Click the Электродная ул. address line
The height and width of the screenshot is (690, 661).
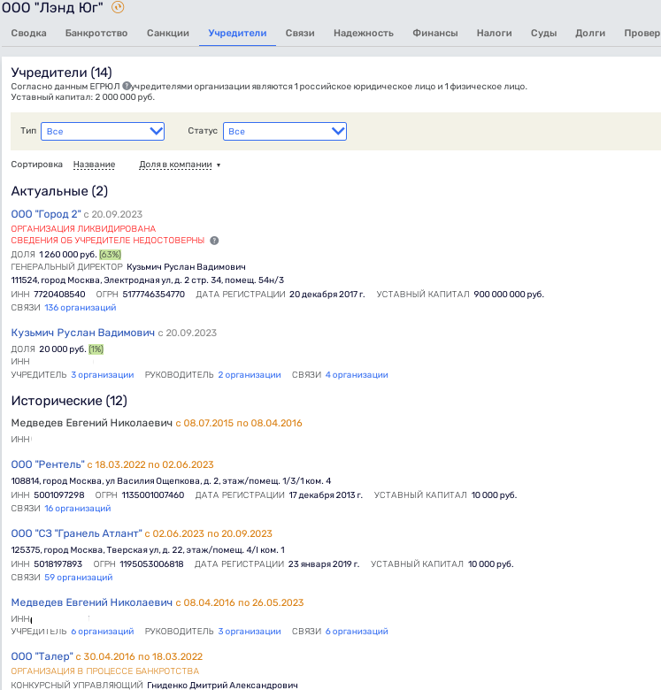pos(148,280)
